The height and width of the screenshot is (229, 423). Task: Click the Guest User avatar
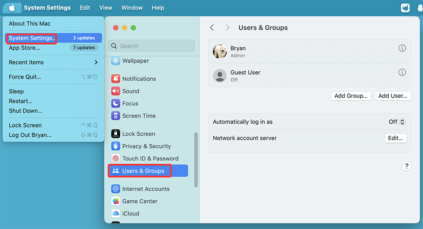coord(220,75)
